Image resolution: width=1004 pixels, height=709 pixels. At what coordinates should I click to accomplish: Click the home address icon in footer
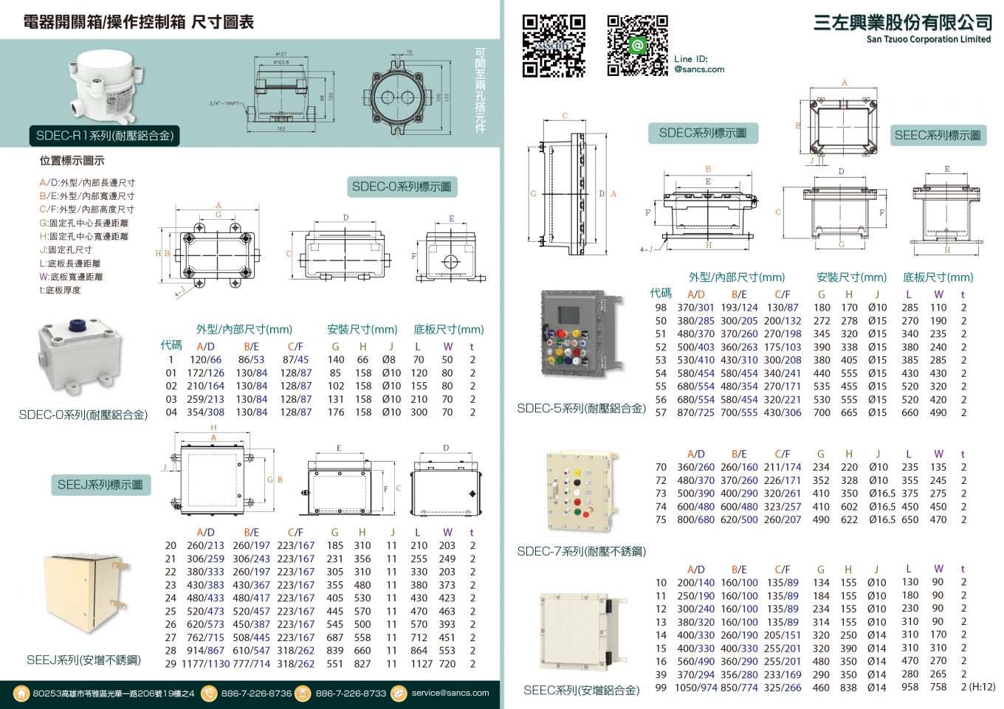coord(21,694)
